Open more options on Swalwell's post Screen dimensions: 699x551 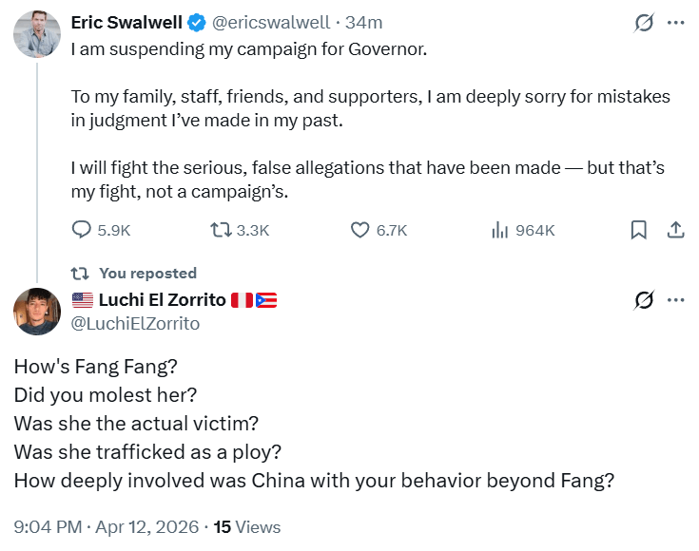pos(676,23)
